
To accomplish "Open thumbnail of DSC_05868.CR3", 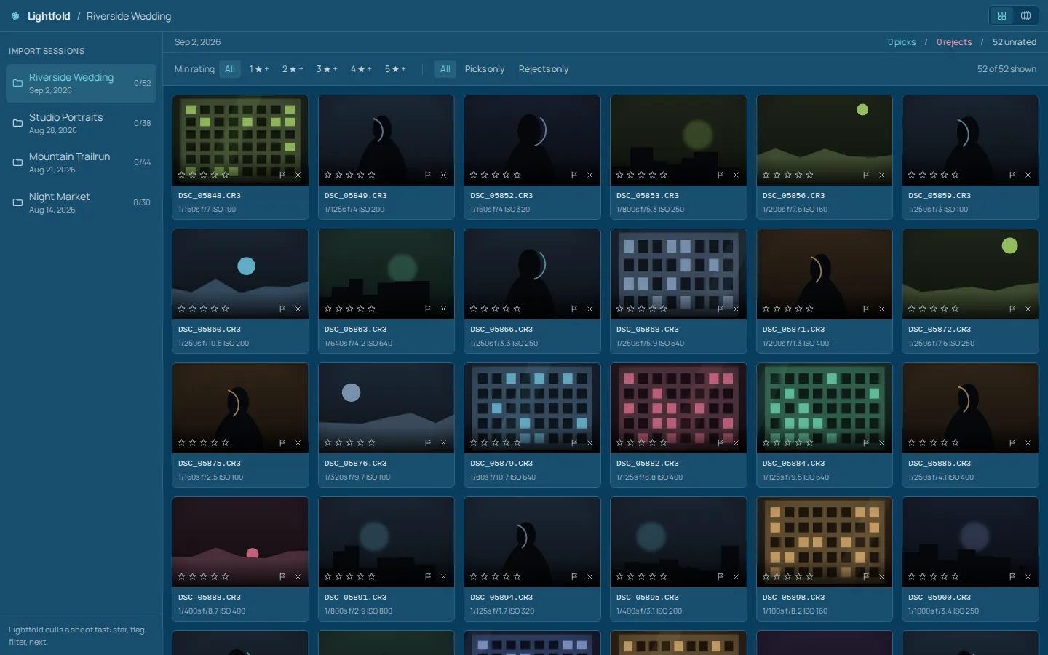I will coord(678,274).
